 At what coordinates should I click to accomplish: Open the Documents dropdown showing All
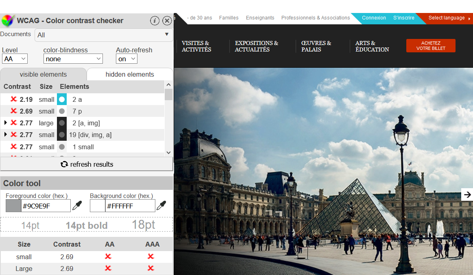pos(104,35)
